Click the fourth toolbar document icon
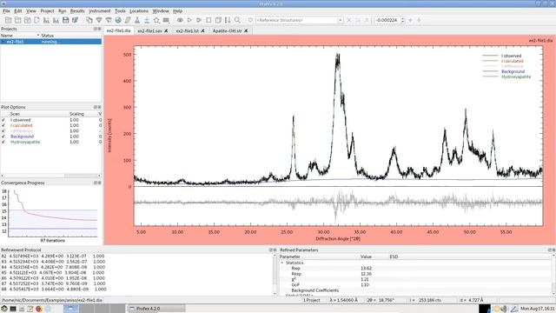The image size is (556, 313). pyautogui.click(x=36, y=20)
